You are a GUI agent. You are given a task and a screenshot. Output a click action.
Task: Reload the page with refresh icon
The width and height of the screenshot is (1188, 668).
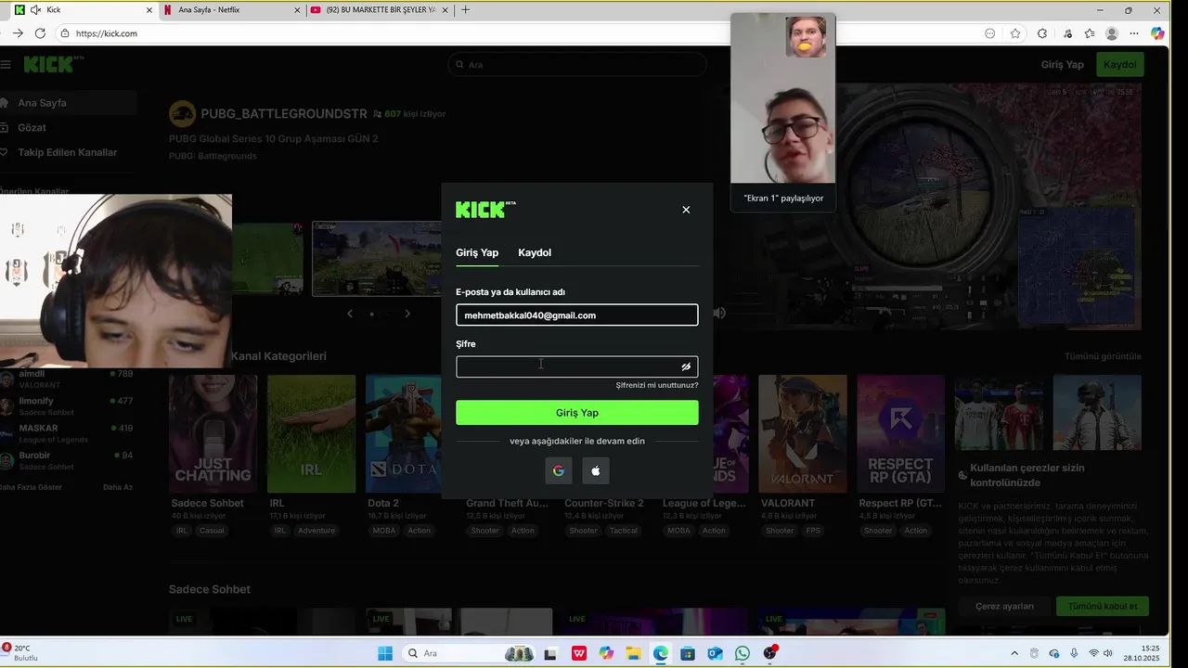40,33
